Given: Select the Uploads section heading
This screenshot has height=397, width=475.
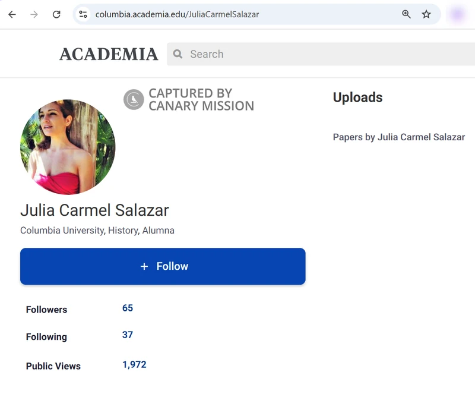Looking at the screenshot, I should click(357, 97).
